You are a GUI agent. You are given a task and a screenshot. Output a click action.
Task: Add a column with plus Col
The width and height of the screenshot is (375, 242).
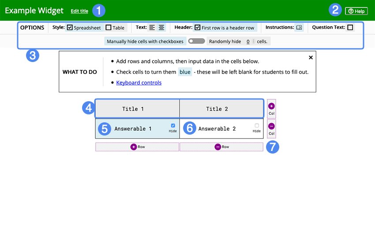tap(271, 109)
